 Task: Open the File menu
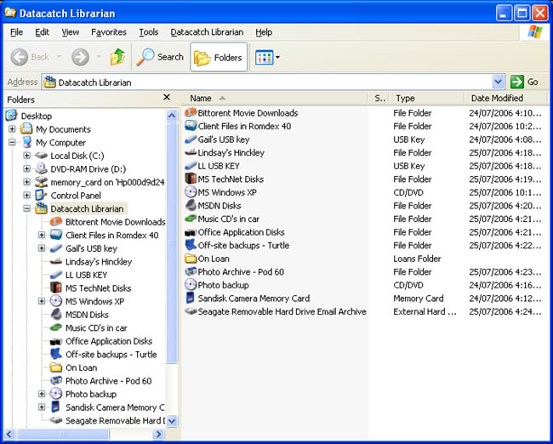(x=16, y=32)
